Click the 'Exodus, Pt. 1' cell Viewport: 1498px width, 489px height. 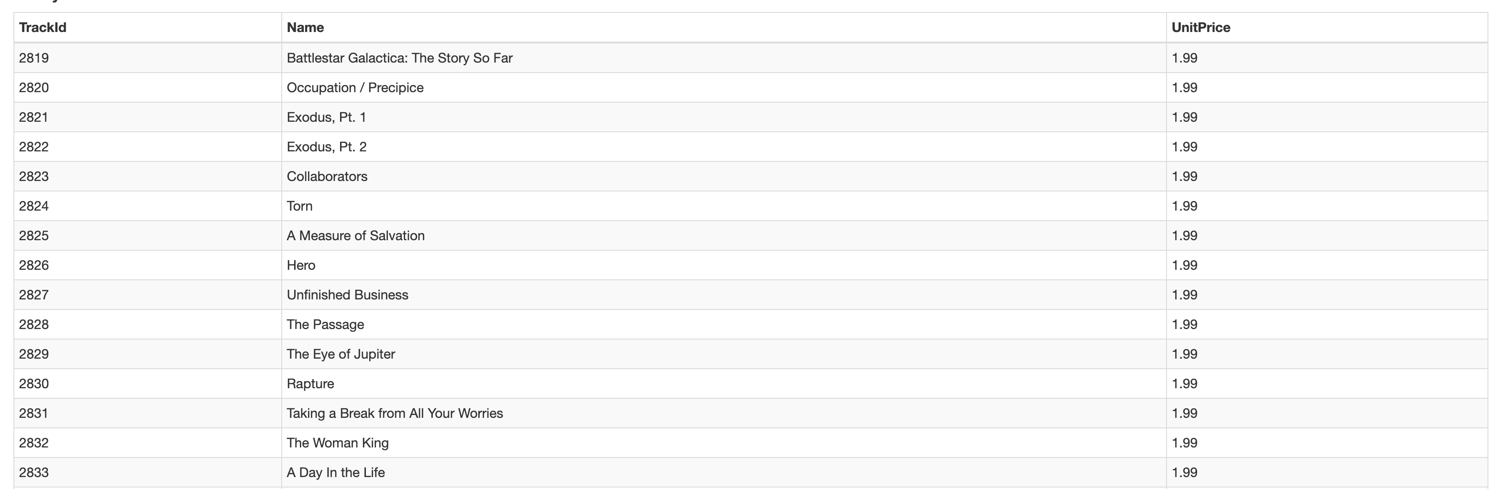326,117
